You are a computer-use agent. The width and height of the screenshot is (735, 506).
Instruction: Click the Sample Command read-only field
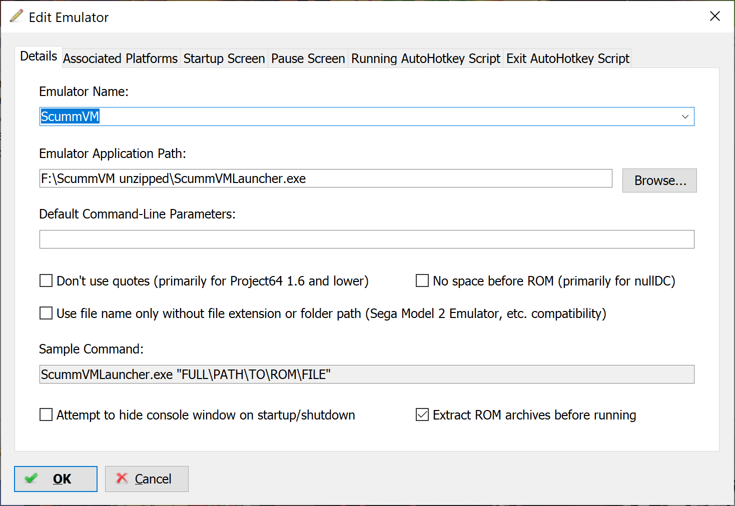click(x=367, y=374)
